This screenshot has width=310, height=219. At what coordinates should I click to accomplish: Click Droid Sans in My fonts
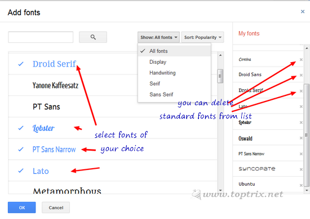coord(250,75)
